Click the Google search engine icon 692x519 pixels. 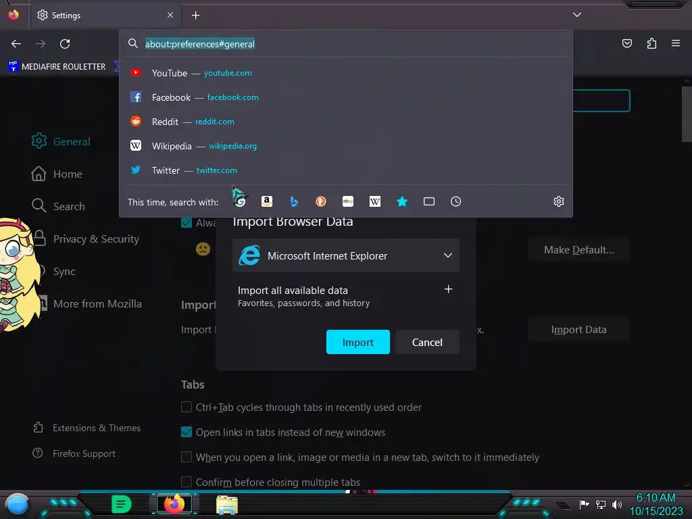tap(241, 201)
